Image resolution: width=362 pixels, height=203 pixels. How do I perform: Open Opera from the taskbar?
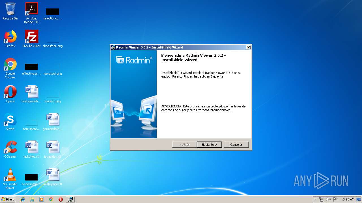pos(61,199)
